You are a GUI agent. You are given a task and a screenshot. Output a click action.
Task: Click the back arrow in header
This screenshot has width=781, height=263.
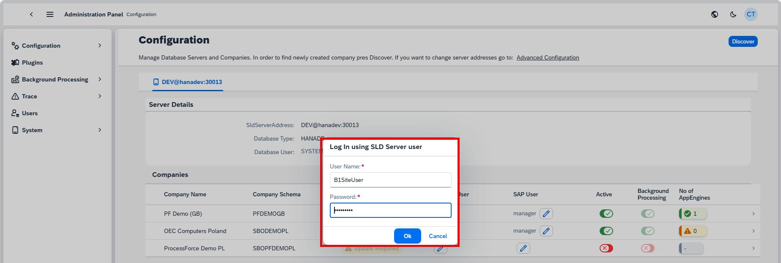click(x=31, y=14)
